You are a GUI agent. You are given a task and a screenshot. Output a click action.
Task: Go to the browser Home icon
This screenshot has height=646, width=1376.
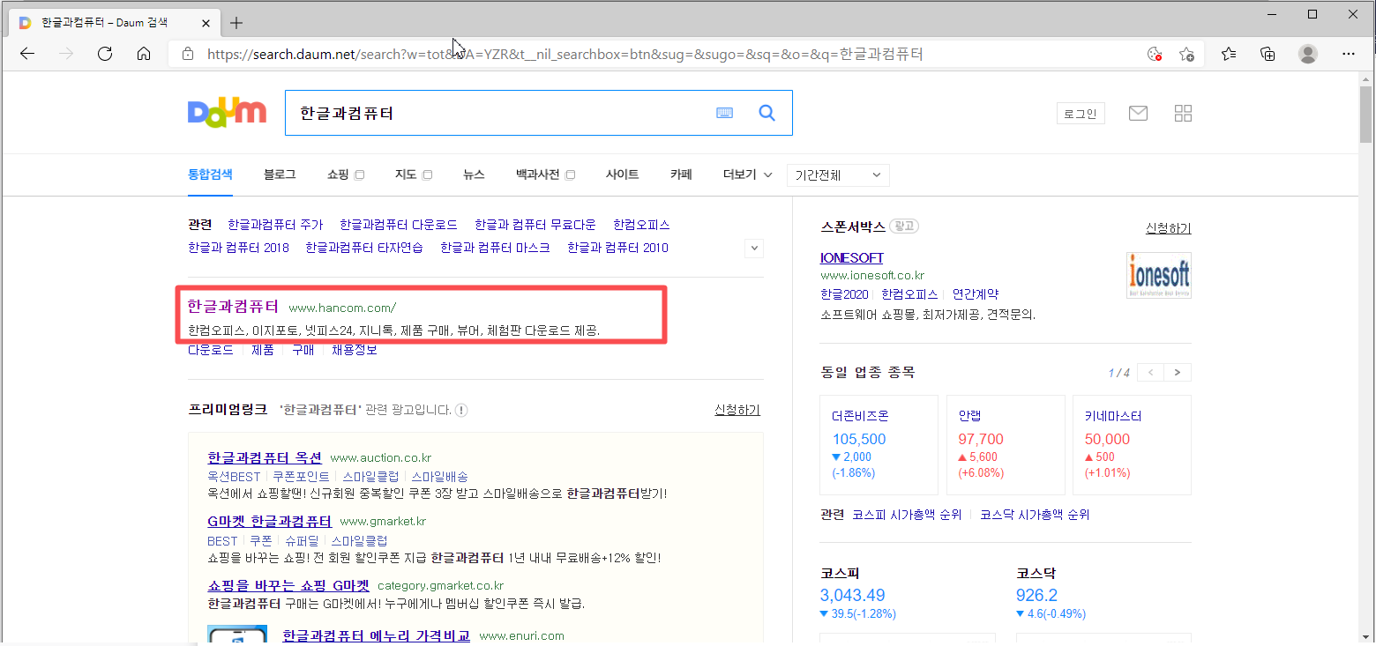[144, 54]
